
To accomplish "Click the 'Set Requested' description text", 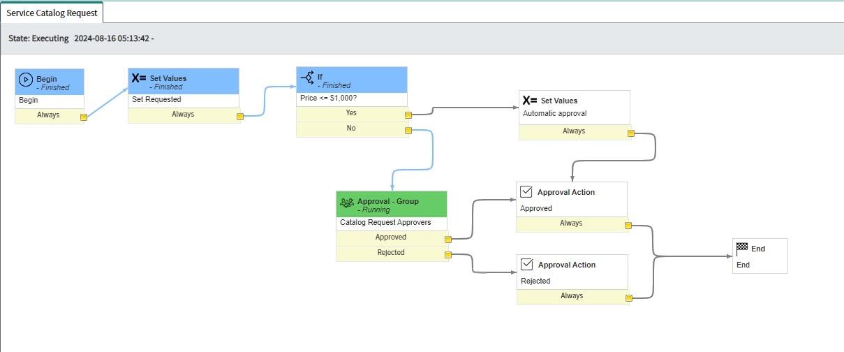I will click(156, 100).
